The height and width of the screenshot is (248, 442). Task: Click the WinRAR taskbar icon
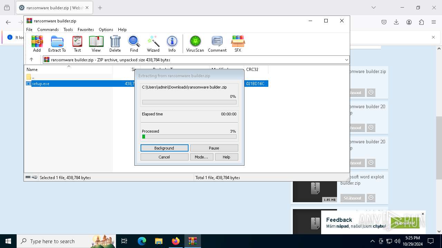click(x=193, y=241)
